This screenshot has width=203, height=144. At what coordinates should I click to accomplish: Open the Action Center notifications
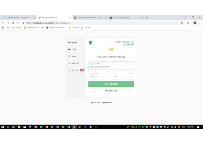point(198,127)
